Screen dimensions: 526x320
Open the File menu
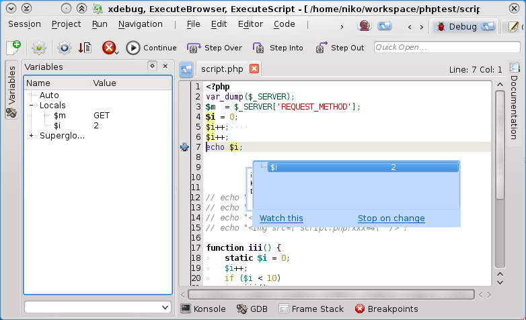[x=193, y=24]
